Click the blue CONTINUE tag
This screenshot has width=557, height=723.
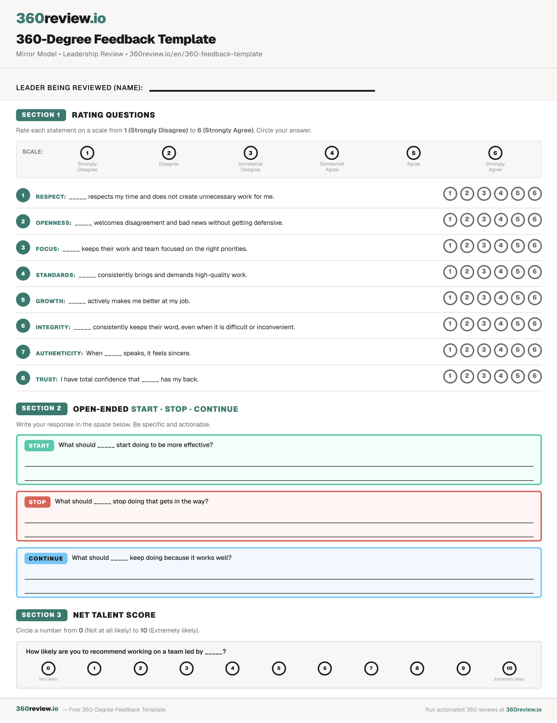46,559
